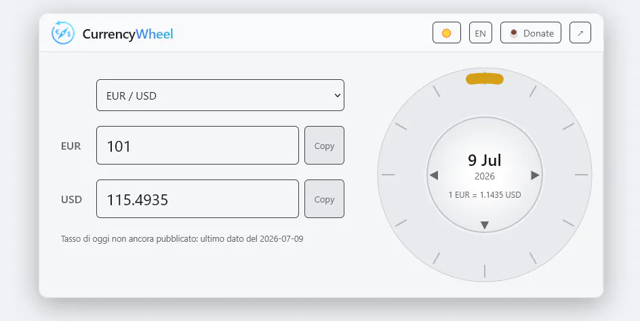This screenshot has height=321, width=640.
Task: Focus the USD amount field showing 115.4935
Action: point(197,198)
